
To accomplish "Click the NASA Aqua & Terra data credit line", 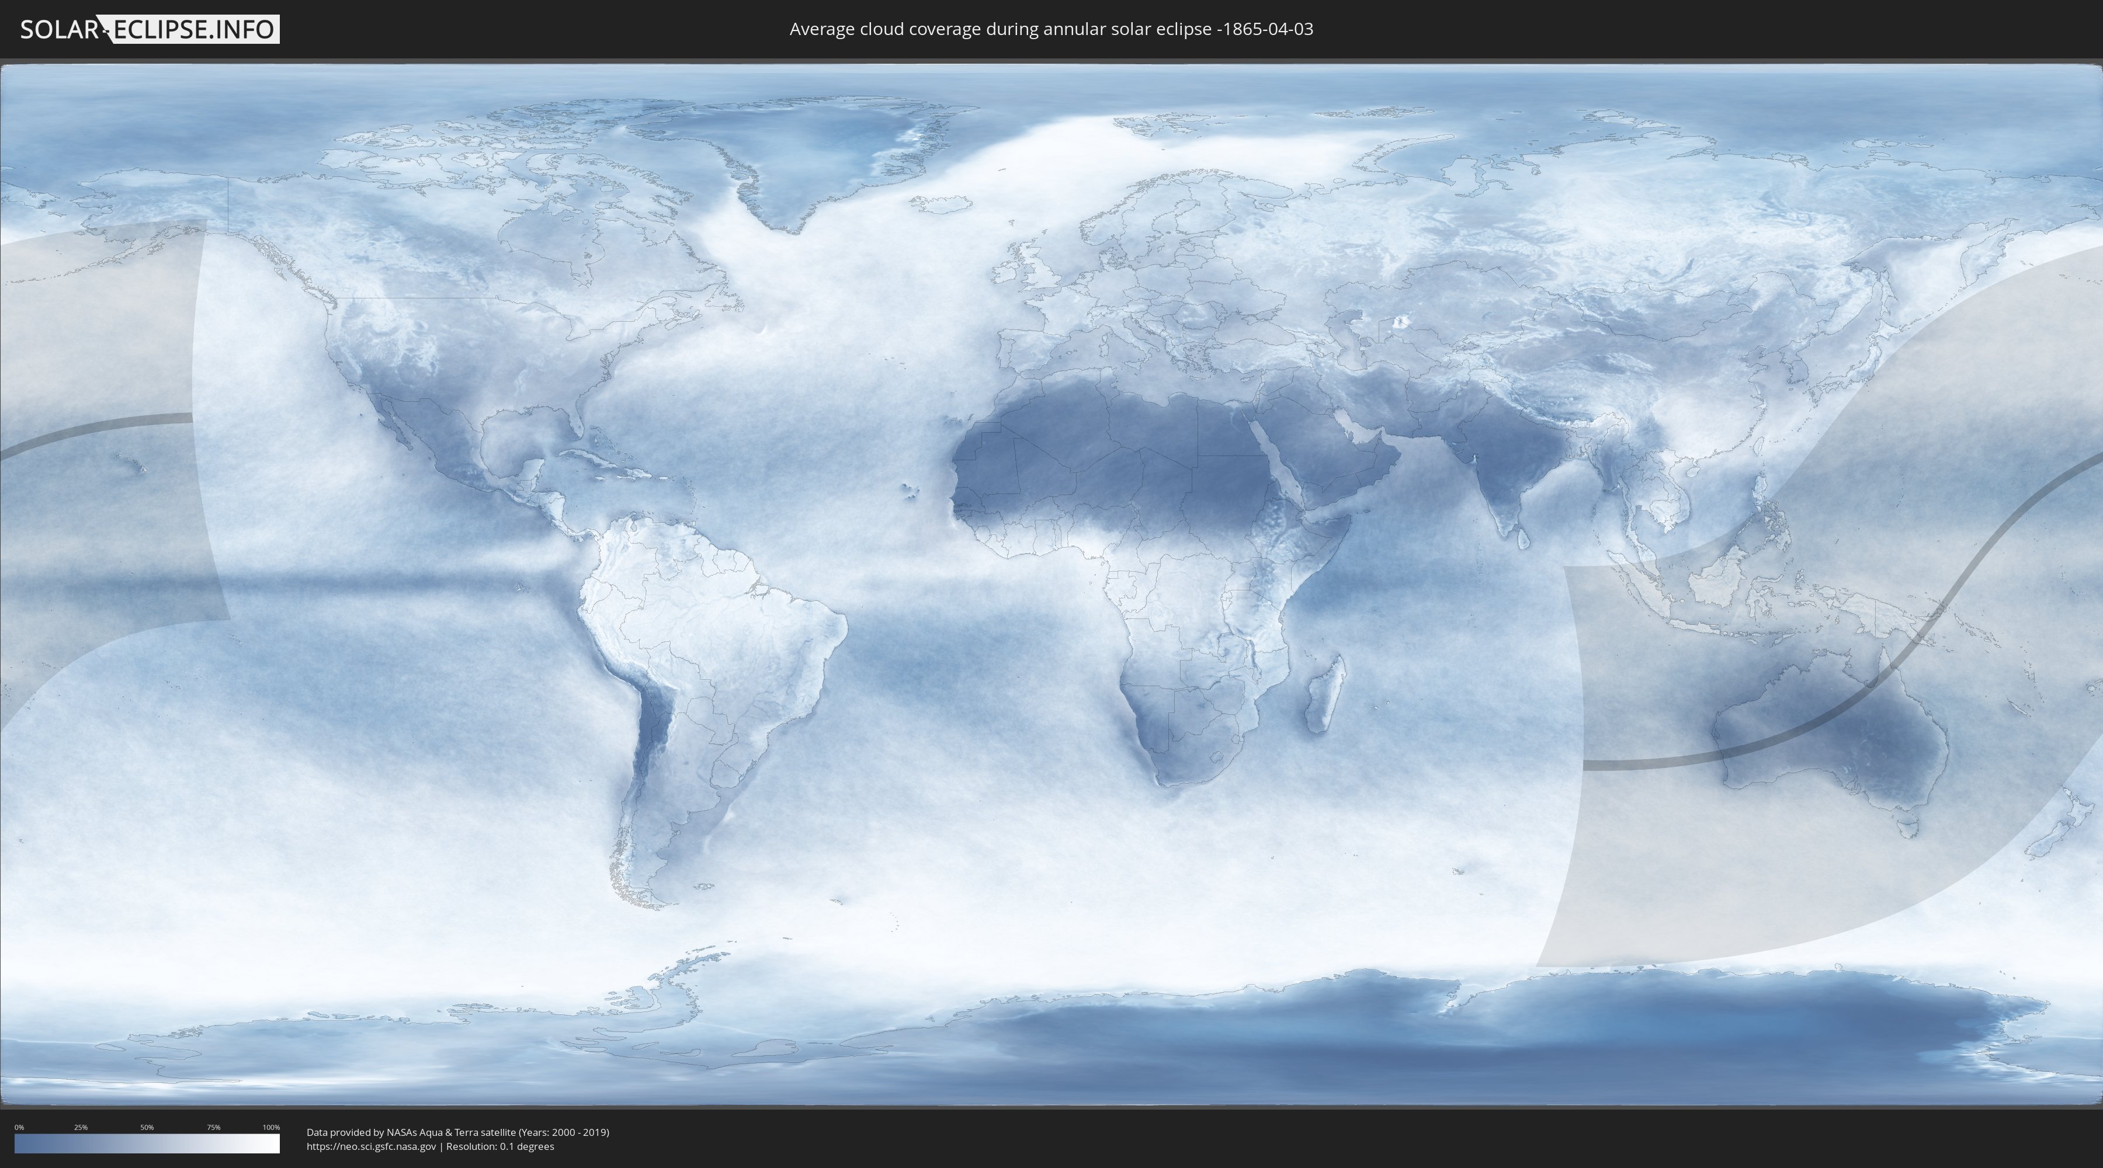I will point(457,1132).
